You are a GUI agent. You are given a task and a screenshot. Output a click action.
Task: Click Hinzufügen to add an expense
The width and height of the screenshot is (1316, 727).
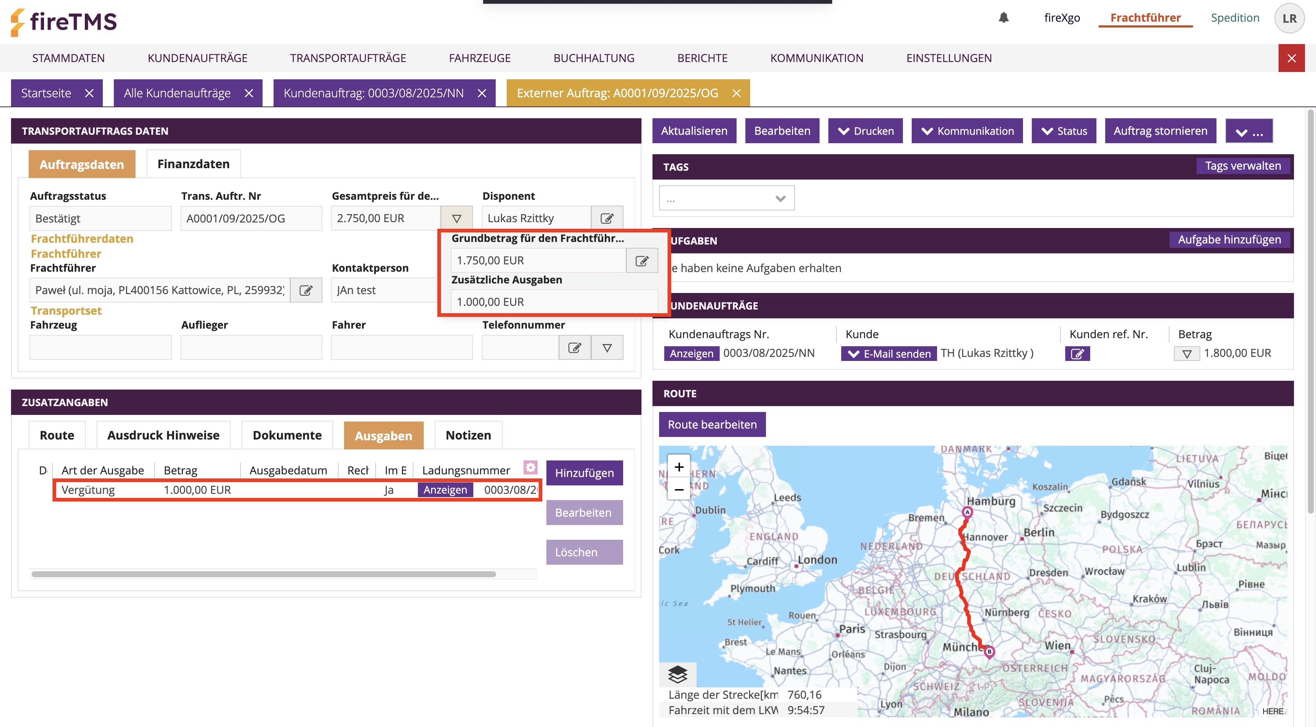point(584,473)
